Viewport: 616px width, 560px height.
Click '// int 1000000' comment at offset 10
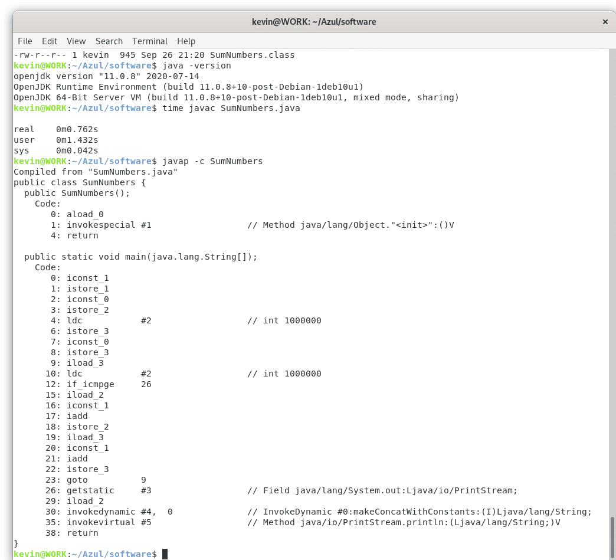pos(284,374)
